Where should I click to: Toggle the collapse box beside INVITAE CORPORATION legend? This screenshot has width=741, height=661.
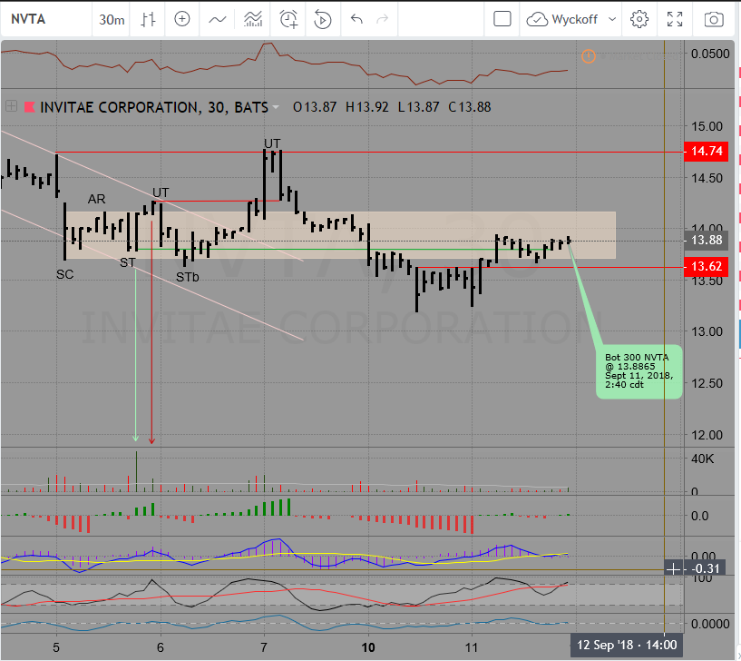point(11,106)
